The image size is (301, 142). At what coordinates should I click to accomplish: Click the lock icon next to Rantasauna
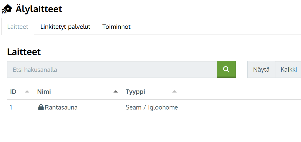41,107
